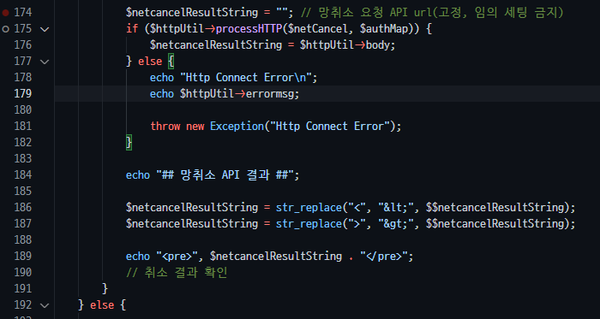Toggle the hollow breakpoint circle on line 175
Screen dimensions: 600x319
coord(5,28)
